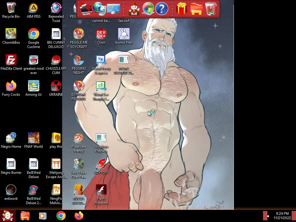Open the control panel icon in top dock

point(113,9)
